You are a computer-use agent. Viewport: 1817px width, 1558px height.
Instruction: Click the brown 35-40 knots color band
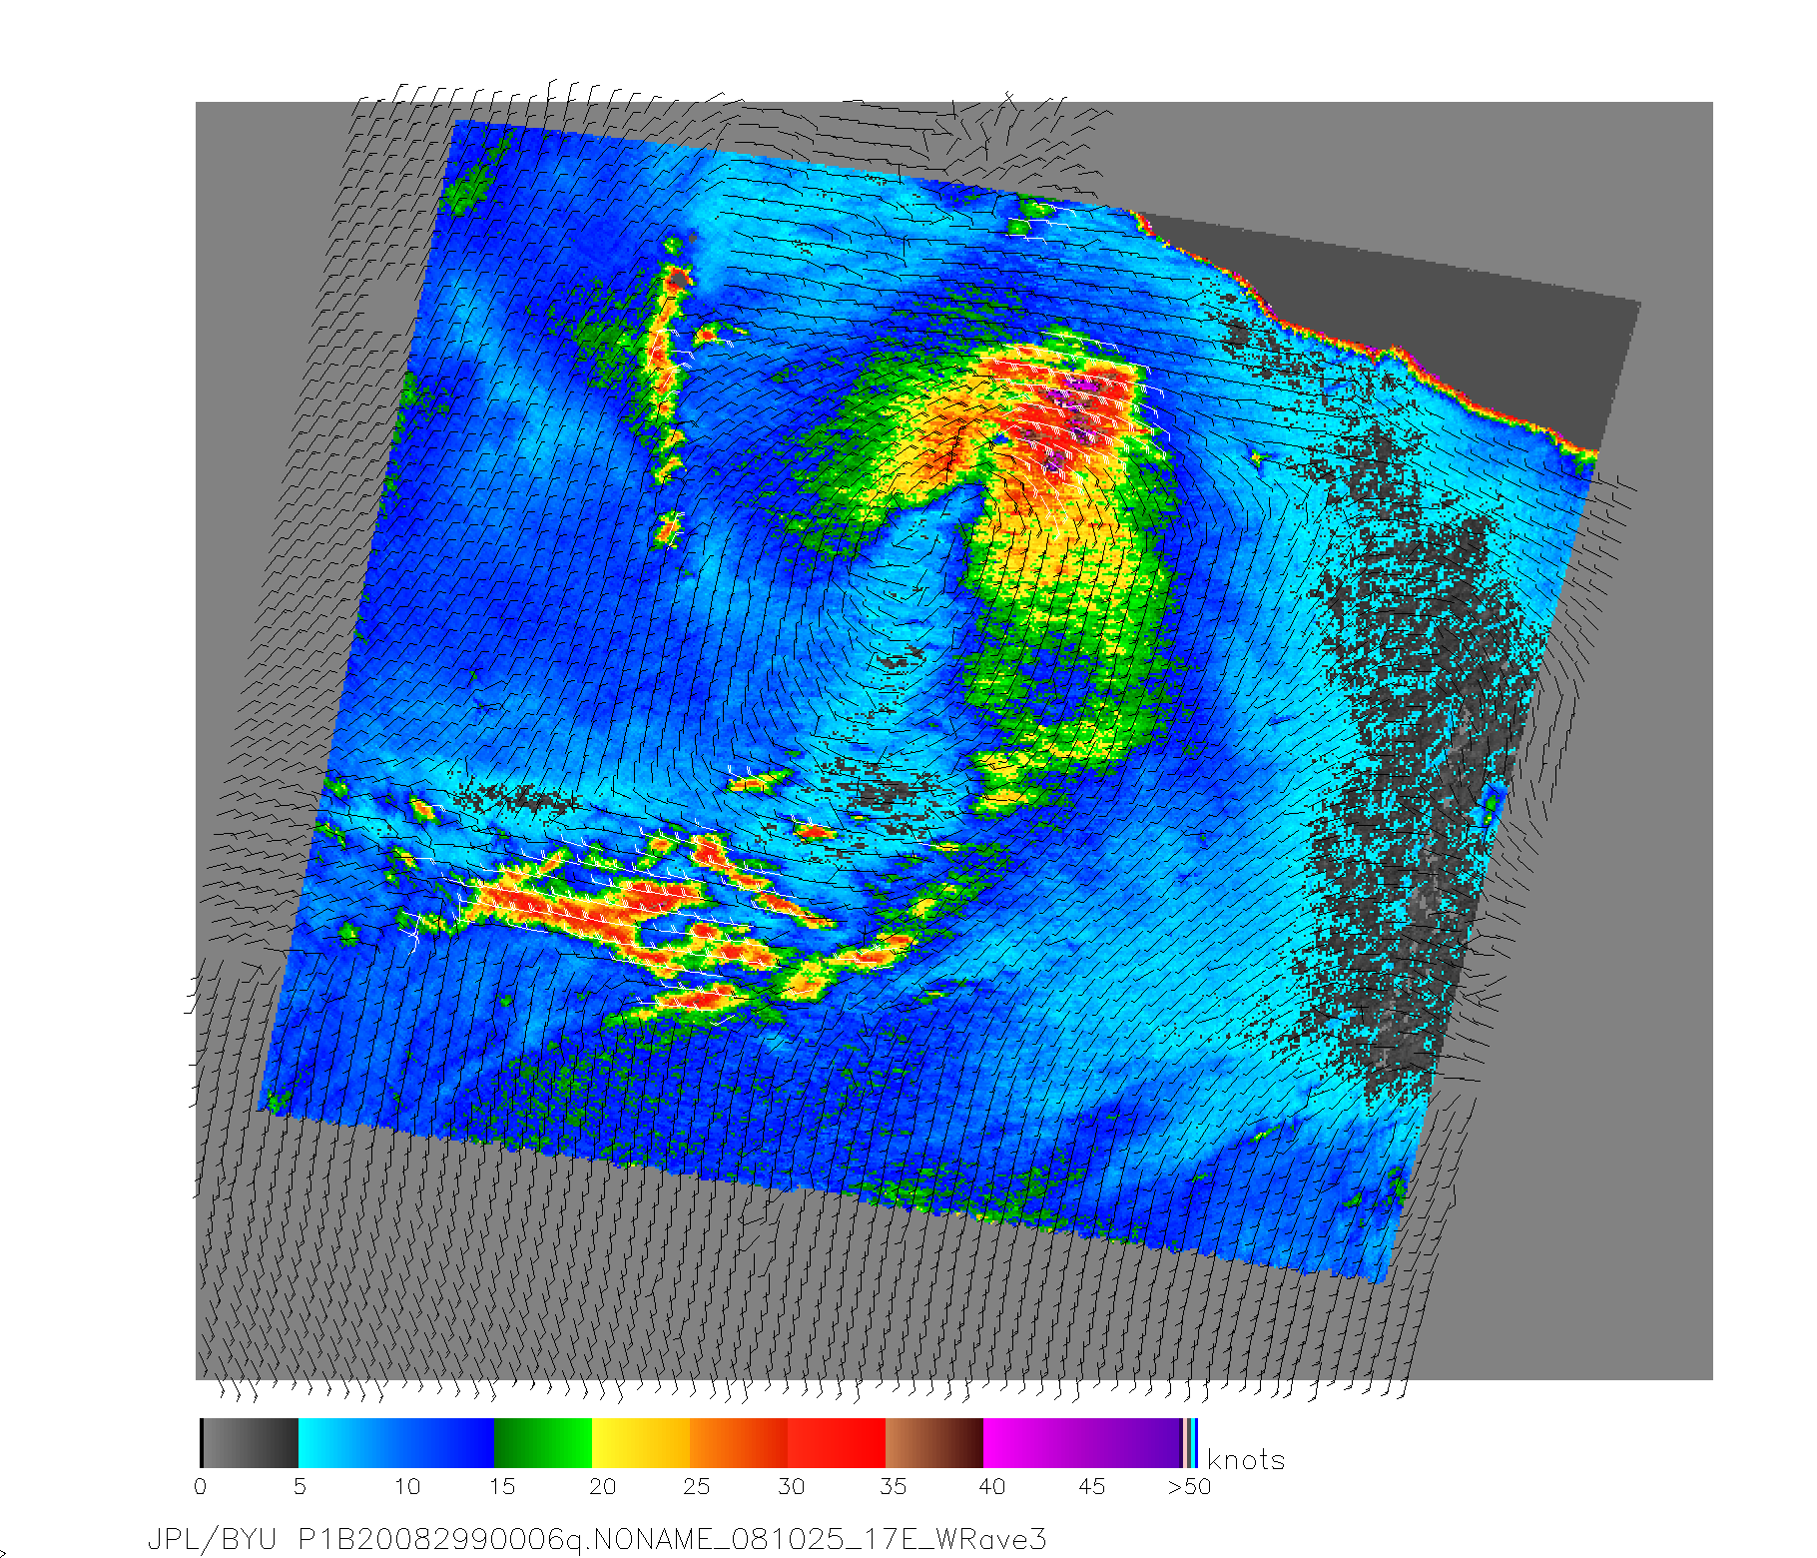(934, 1443)
